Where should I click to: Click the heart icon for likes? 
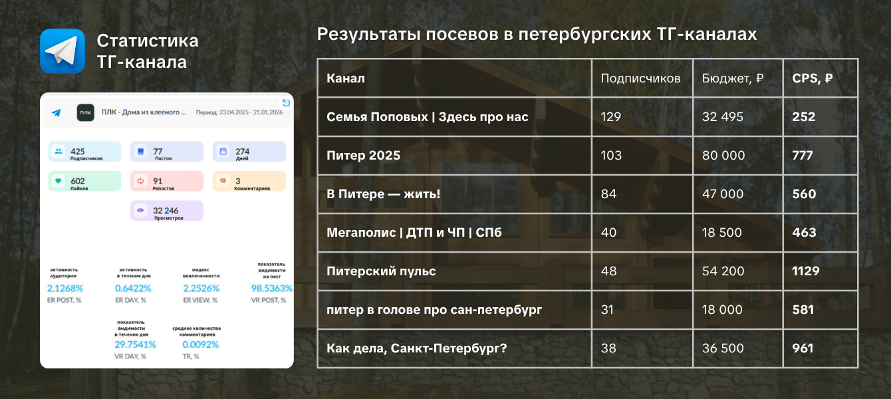tap(59, 181)
